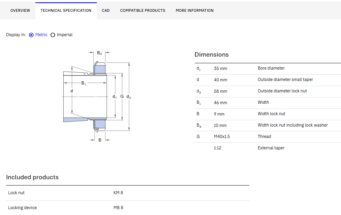Click the 1:12 External taper row
341x215 pixels.
[x=268, y=148]
